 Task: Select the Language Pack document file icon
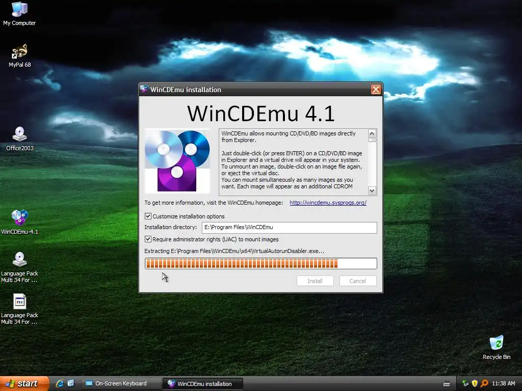coord(20,309)
